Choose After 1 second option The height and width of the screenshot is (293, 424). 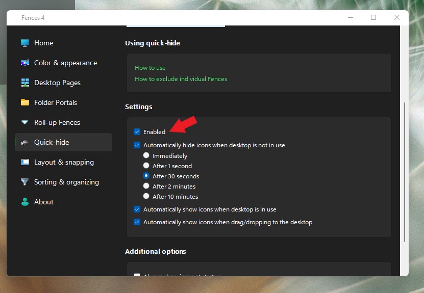[x=146, y=165]
